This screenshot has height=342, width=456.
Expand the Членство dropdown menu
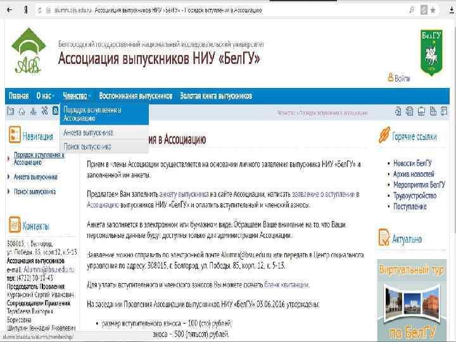point(77,96)
